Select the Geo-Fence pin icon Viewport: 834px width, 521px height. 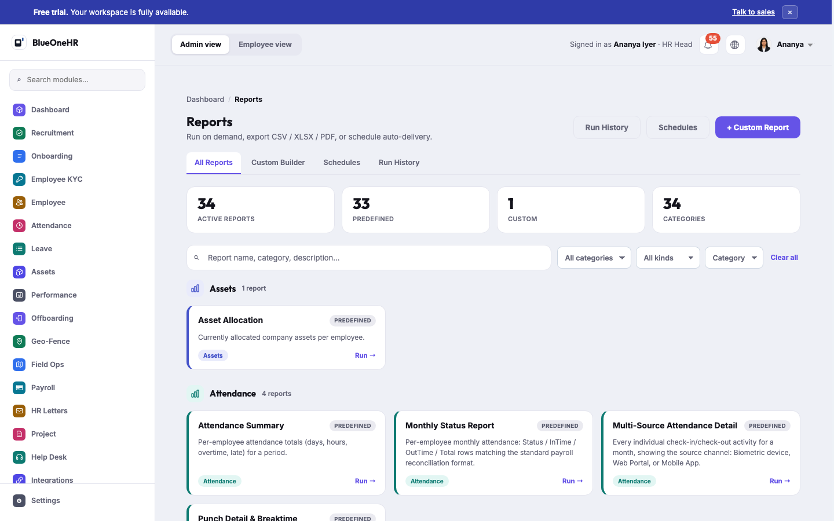click(19, 341)
